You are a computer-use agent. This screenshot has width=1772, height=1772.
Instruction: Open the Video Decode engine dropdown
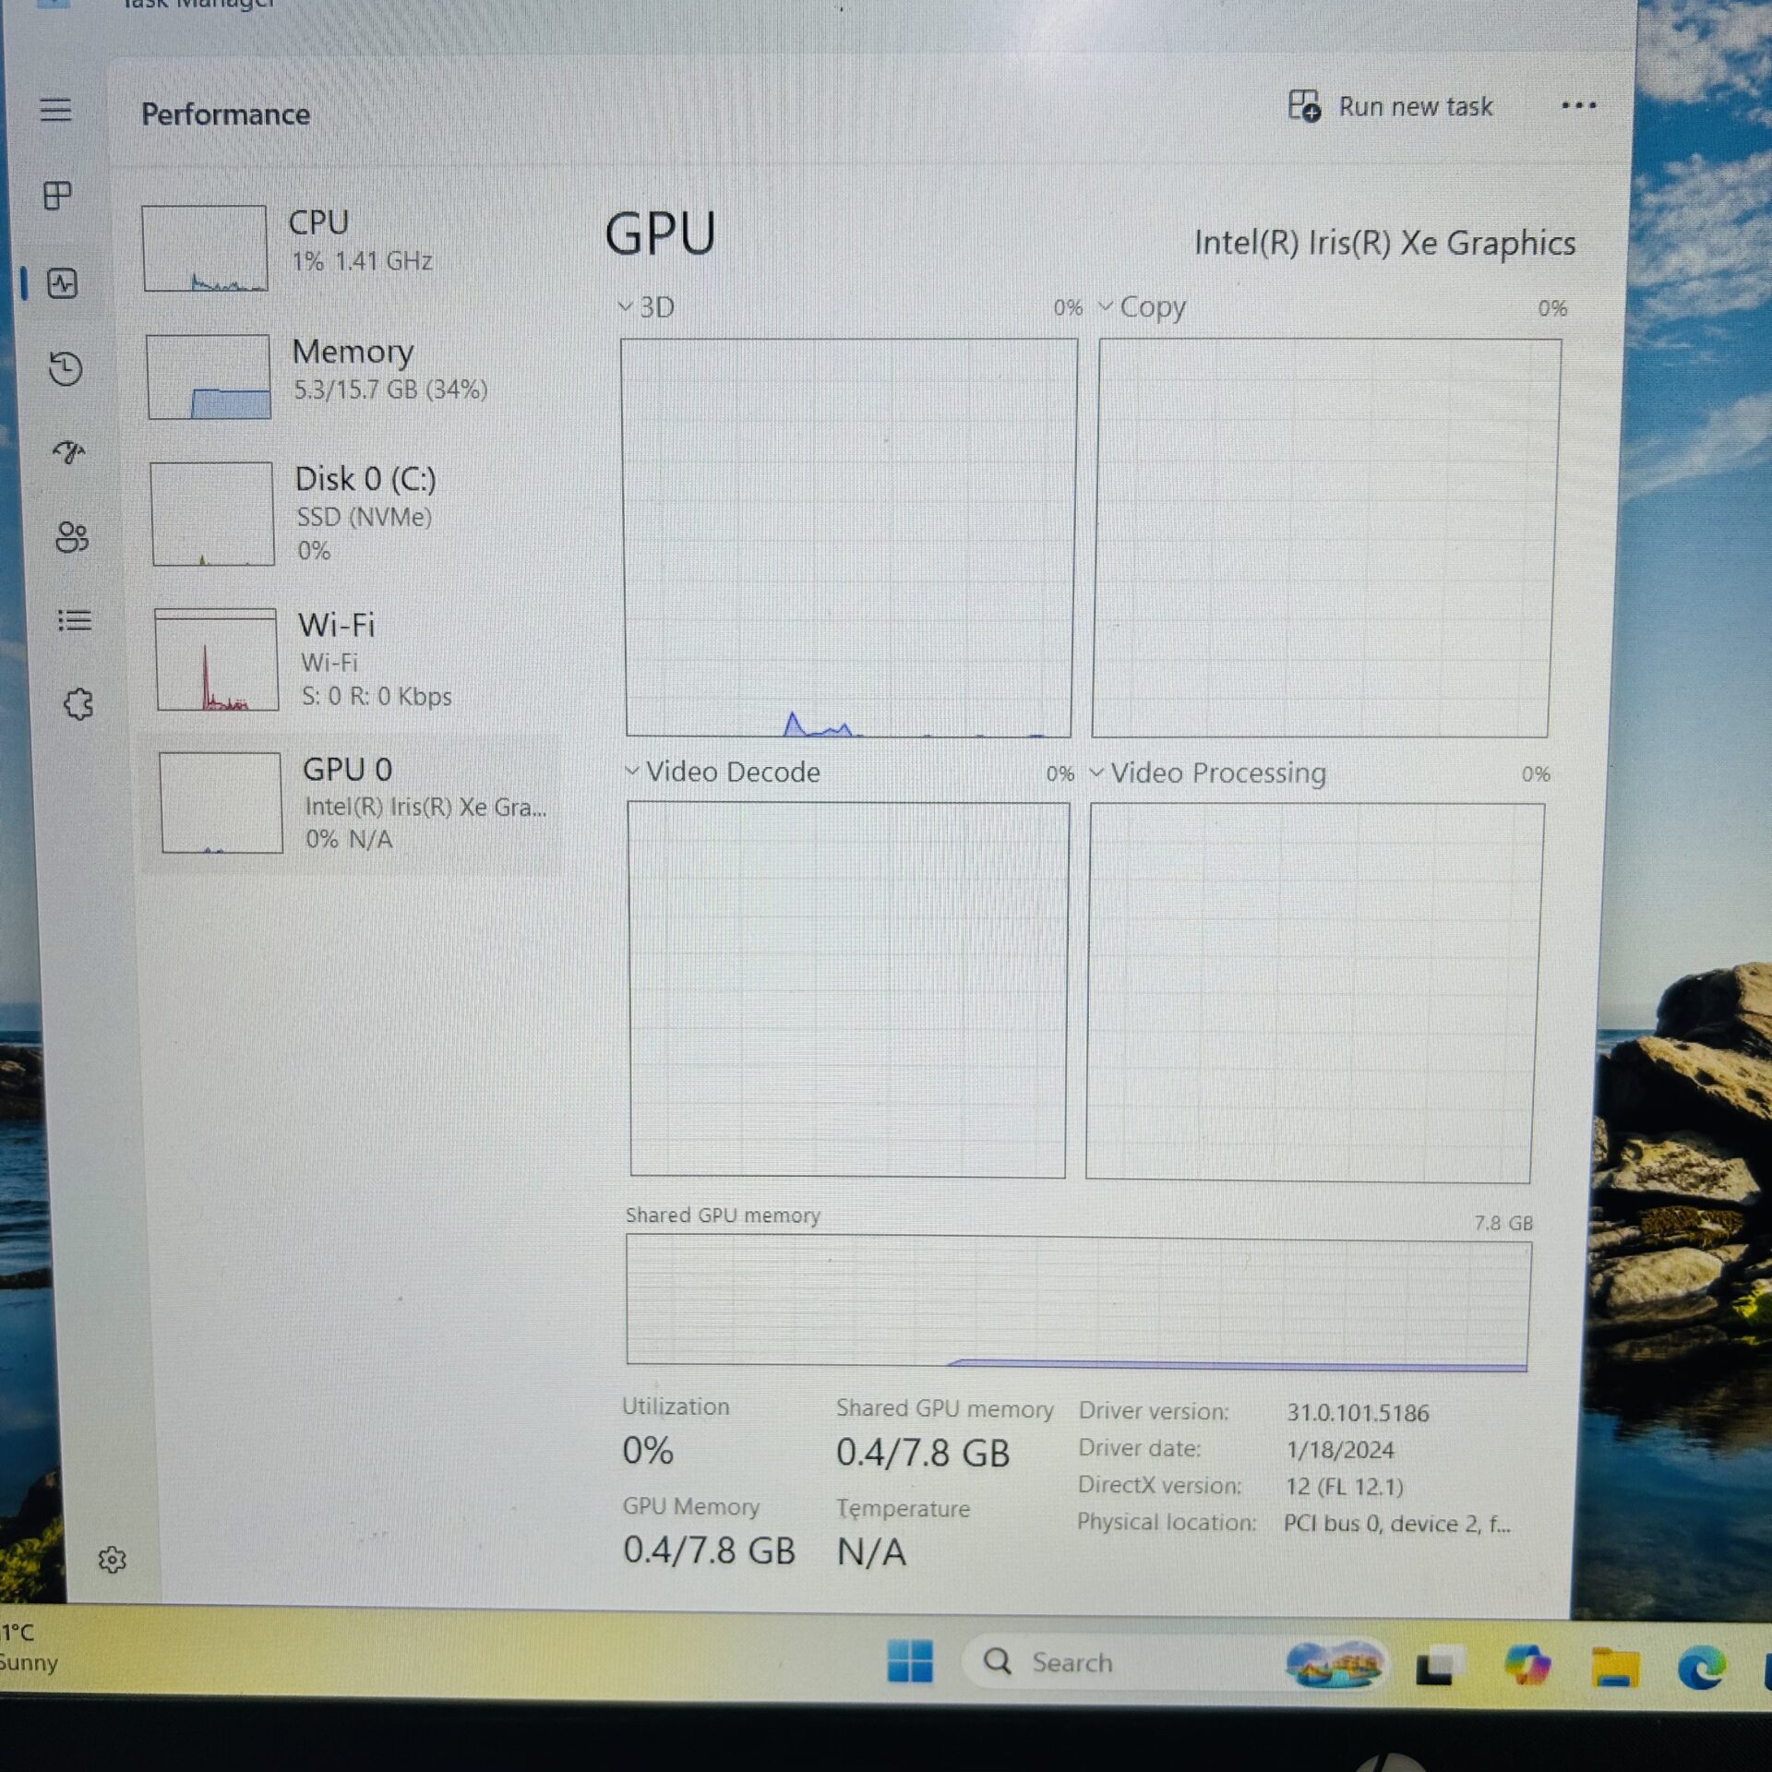click(723, 772)
